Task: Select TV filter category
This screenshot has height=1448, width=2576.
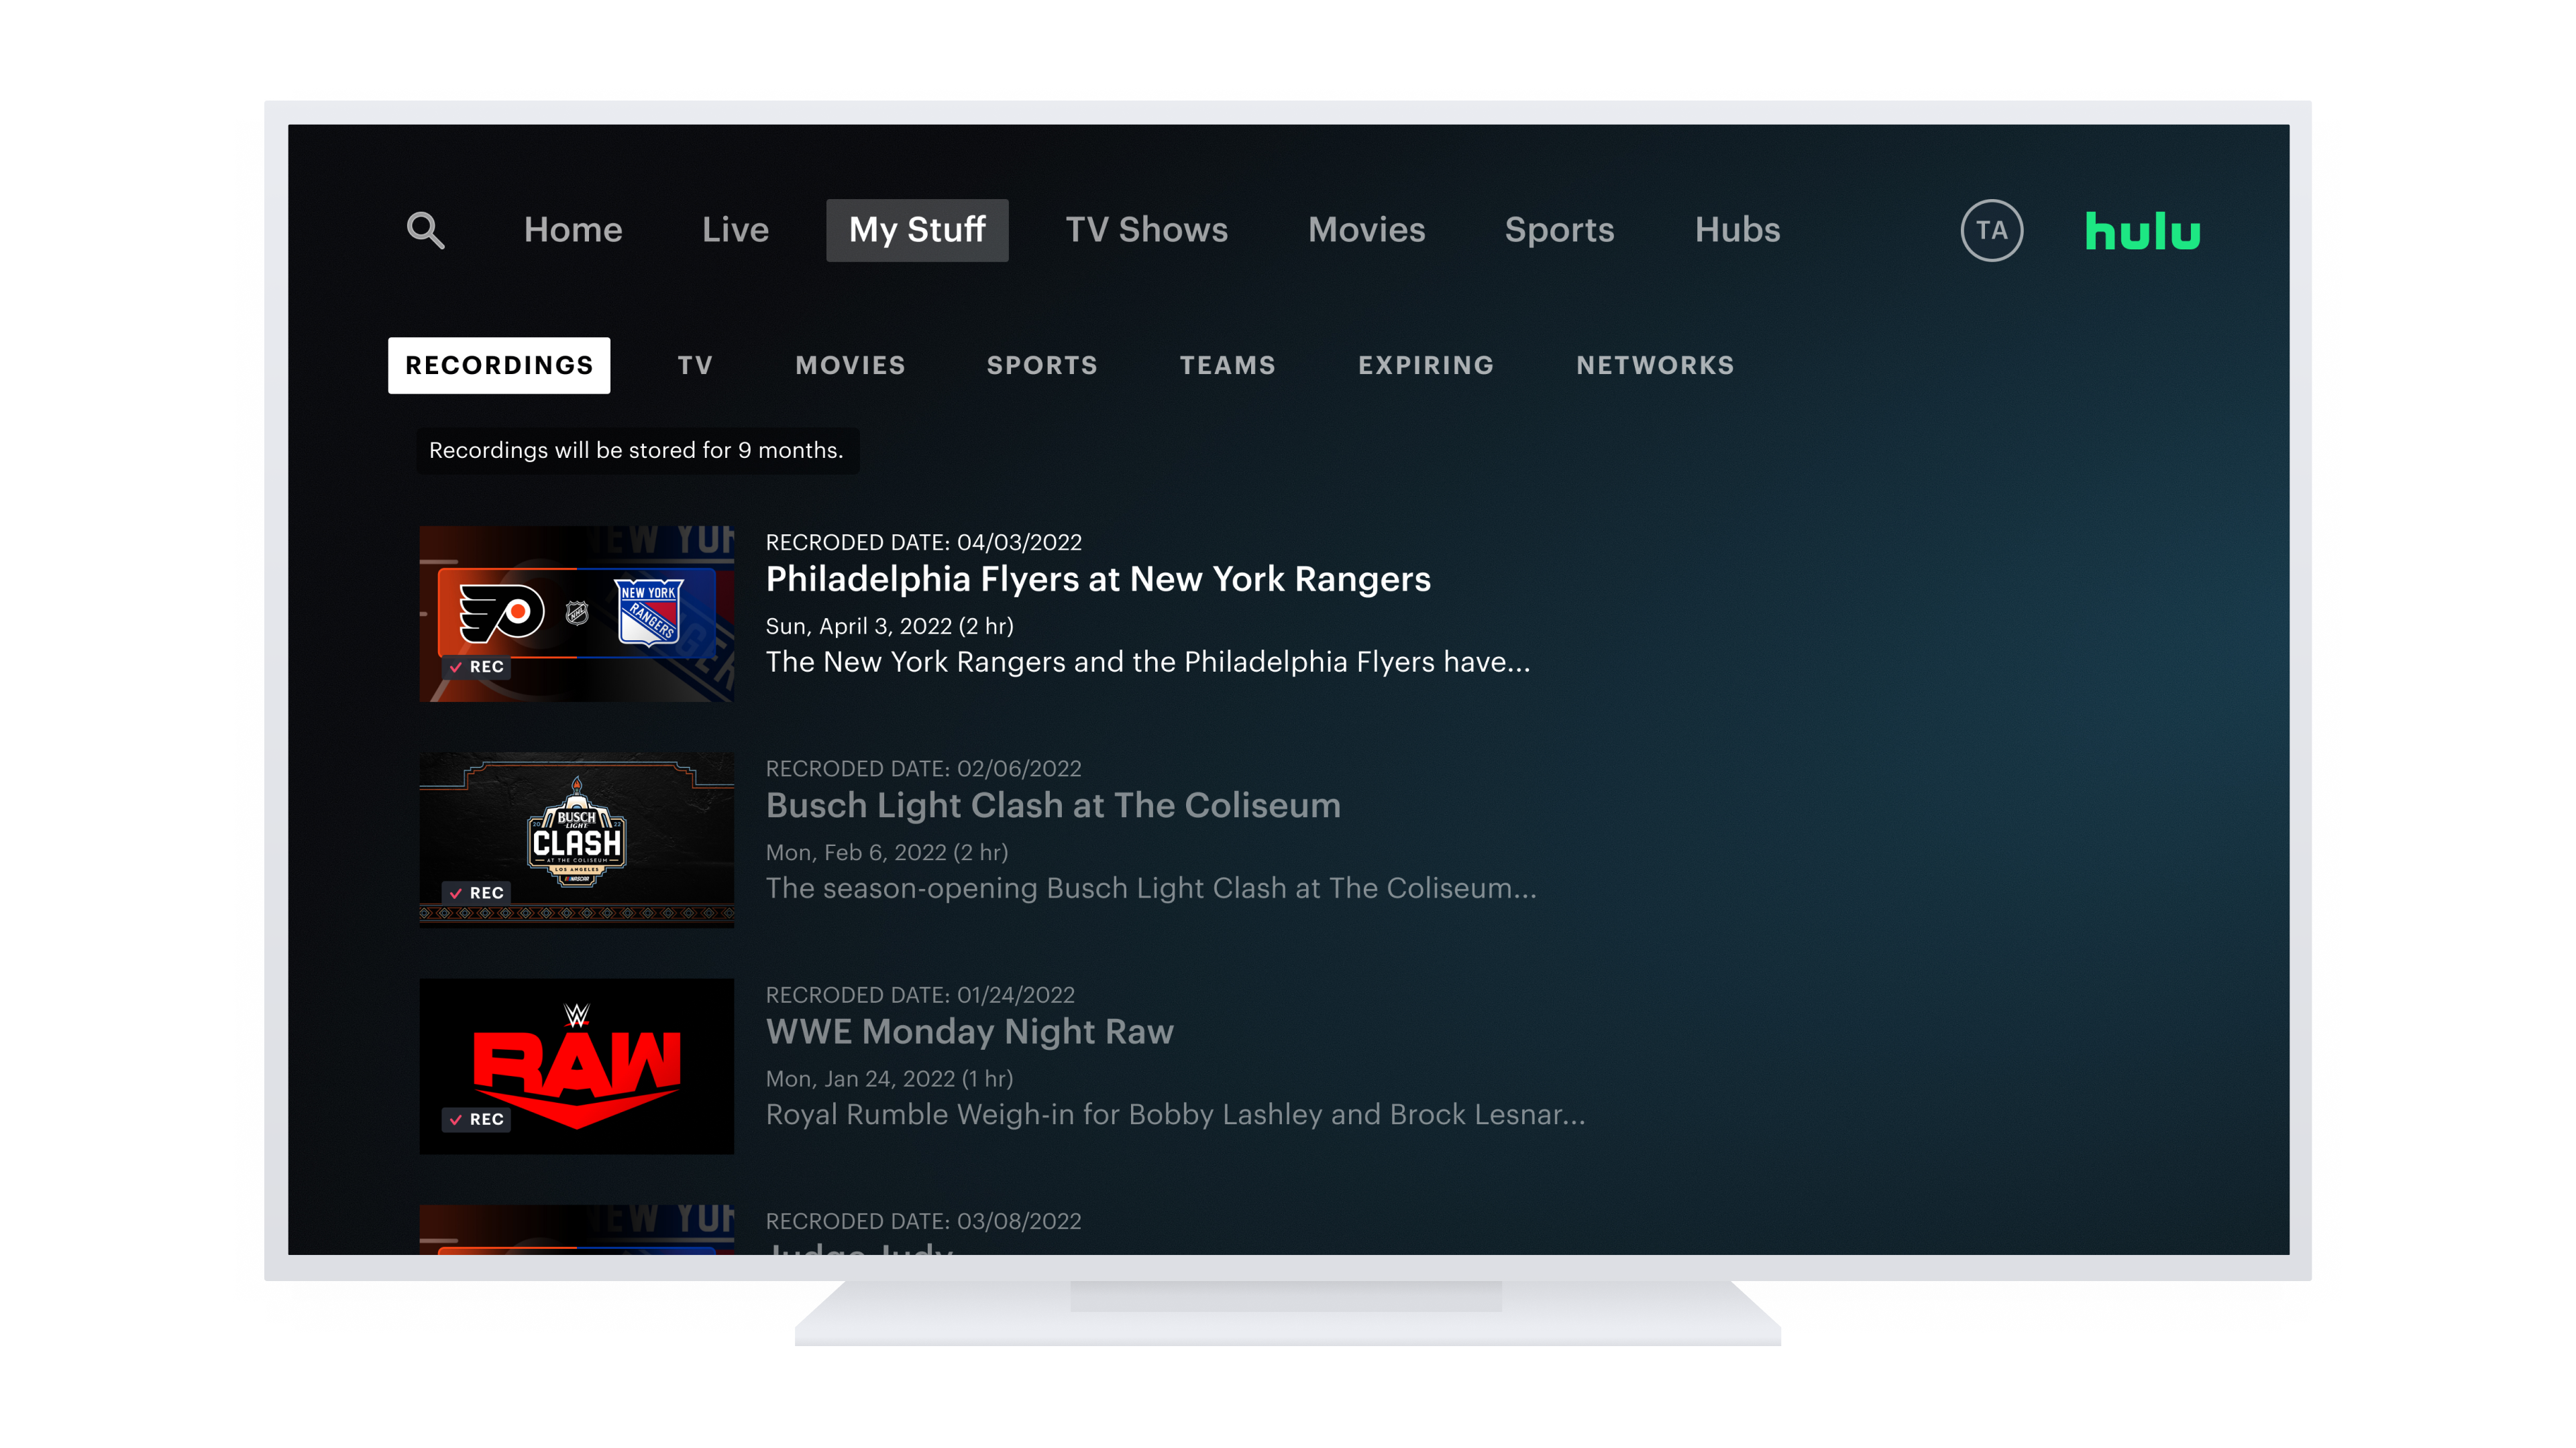Action: pos(694,364)
